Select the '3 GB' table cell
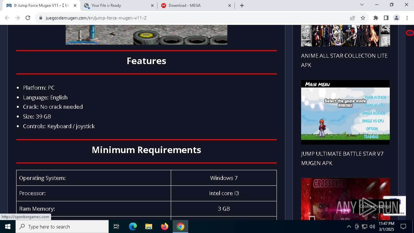 coord(224,209)
